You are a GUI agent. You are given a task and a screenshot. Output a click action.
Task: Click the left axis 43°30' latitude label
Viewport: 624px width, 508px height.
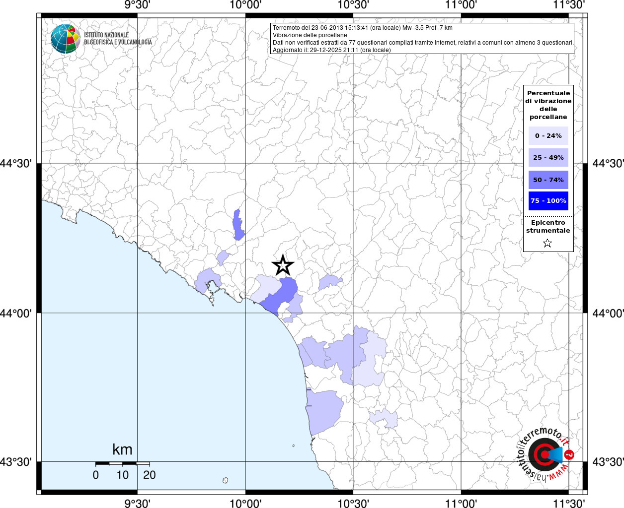click(16, 462)
